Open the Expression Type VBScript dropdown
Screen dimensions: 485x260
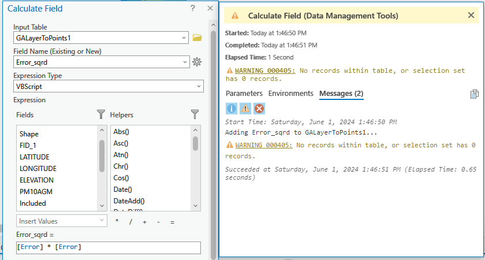(x=199, y=86)
